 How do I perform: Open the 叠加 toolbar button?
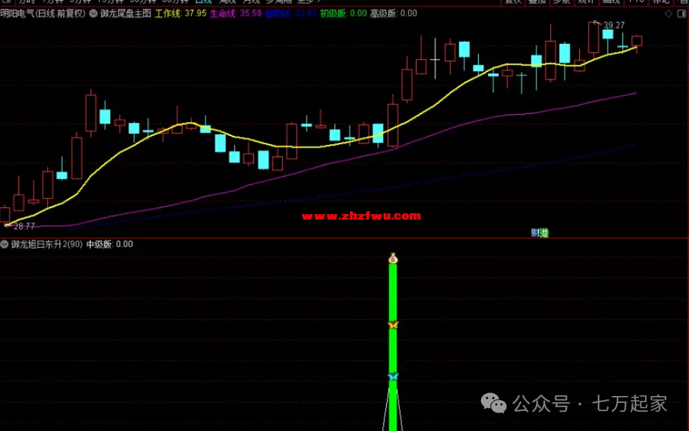pos(537,2)
